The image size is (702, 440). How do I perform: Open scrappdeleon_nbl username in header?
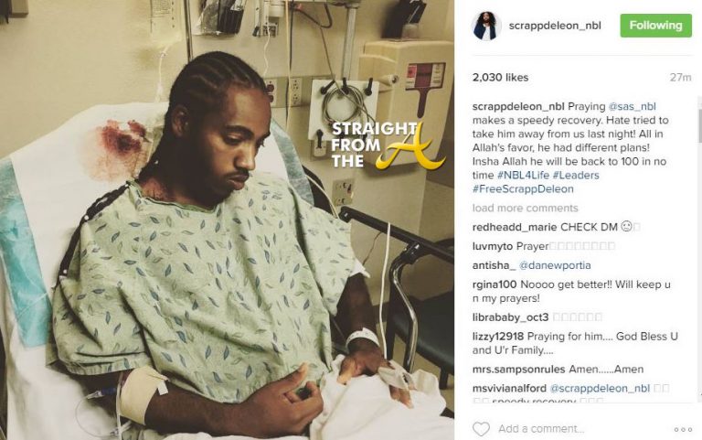[x=555, y=26]
